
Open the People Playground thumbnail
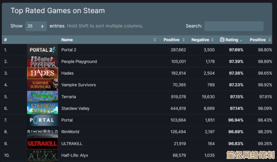43,62
